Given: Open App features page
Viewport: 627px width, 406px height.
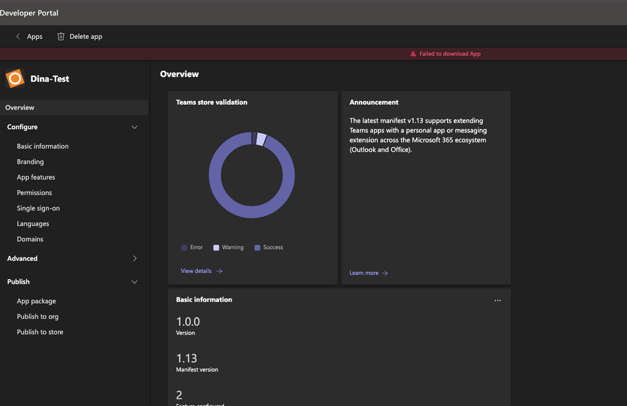Looking at the screenshot, I should point(36,178).
